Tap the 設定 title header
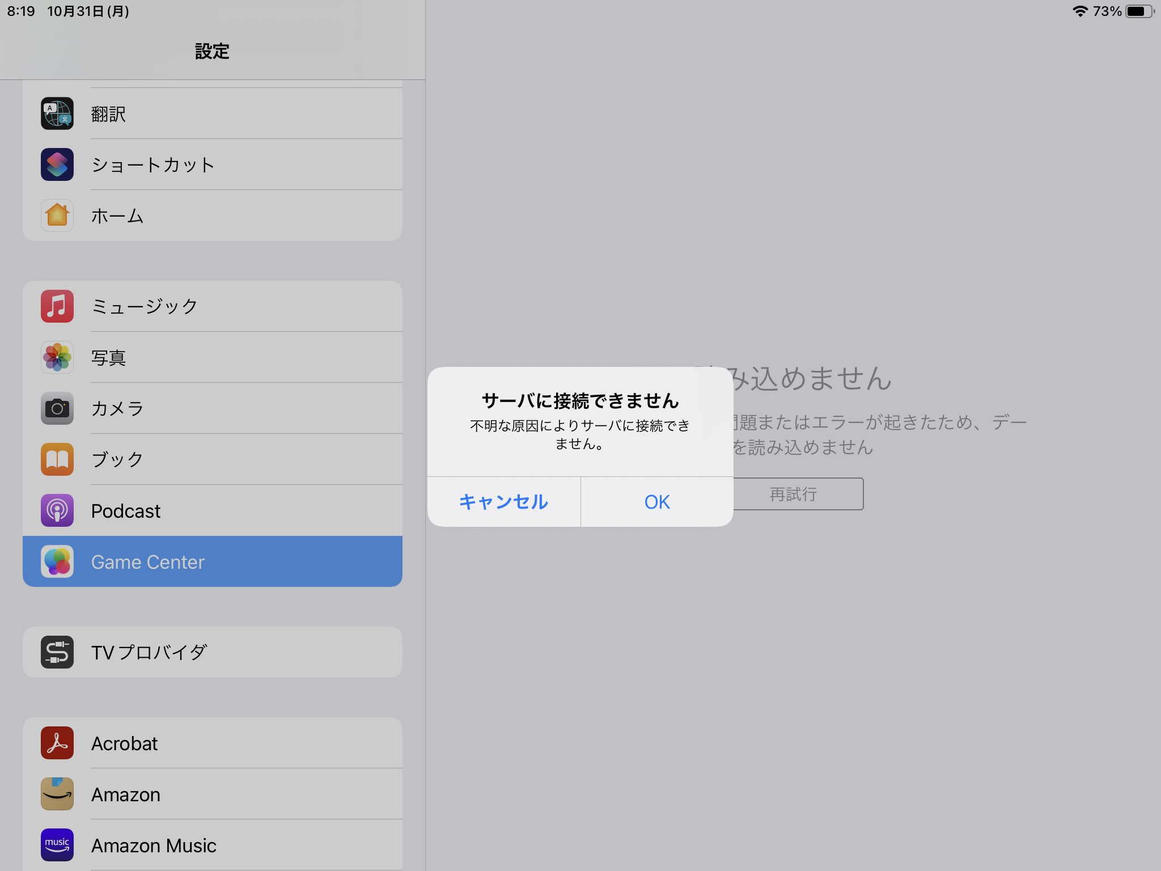The image size is (1161, 871). coord(212,52)
